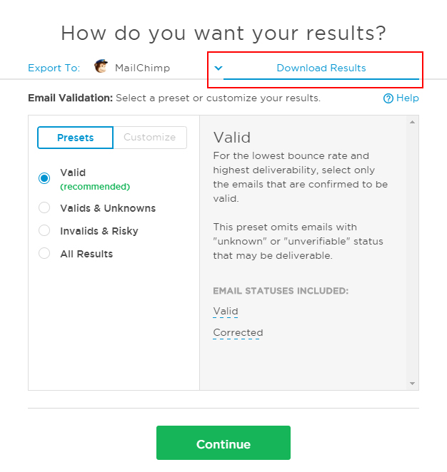Screen dimensions: 447x472
Task: Switch to the Presets tab
Action: (75, 138)
